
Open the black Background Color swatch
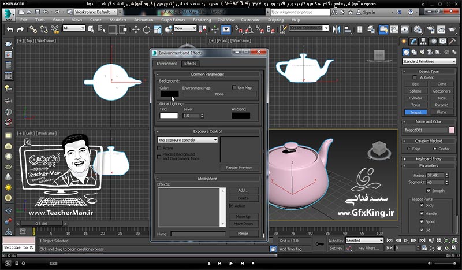point(169,94)
